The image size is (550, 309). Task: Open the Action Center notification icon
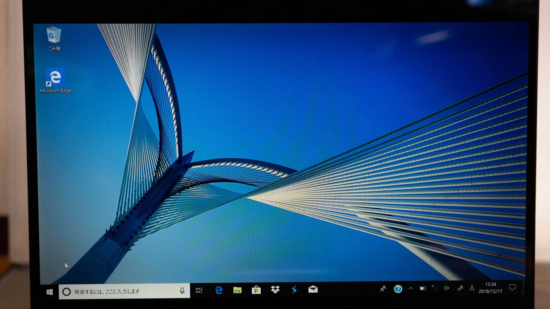pos(512,288)
